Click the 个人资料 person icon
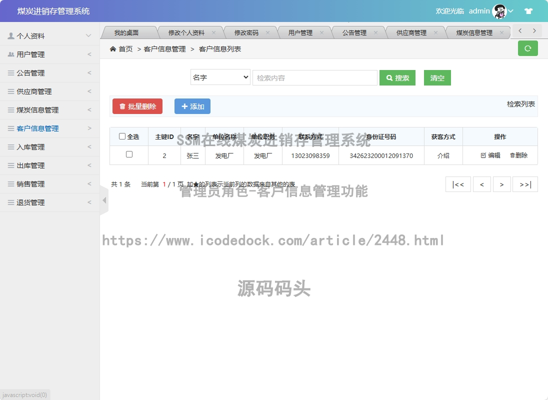The height and width of the screenshot is (400, 548). point(11,35)
